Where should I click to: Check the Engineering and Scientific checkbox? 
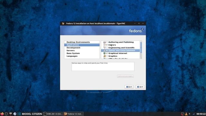click(107, 48)
